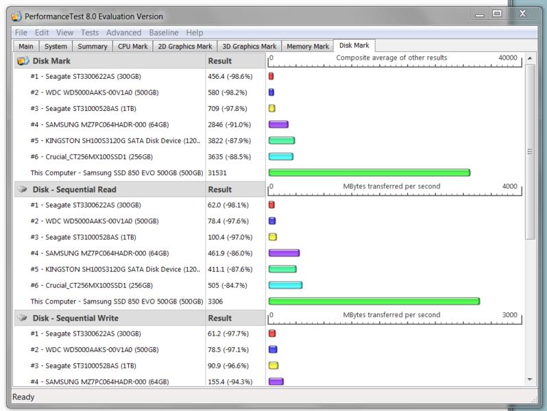Click the vertical scrollbar thumb

click(x=530, y=151)
